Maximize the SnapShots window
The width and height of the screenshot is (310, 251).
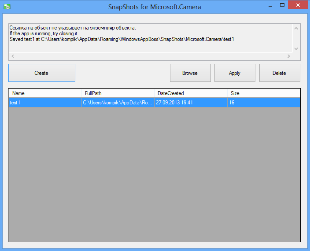[x=282, y=5]
